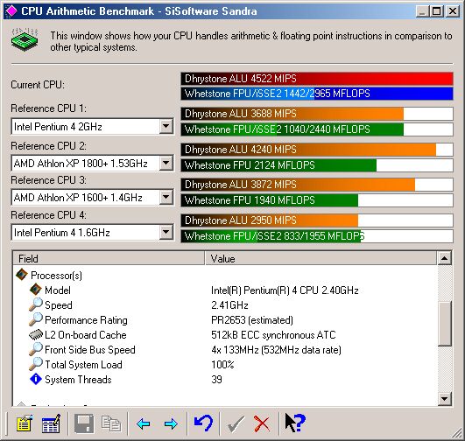Click scrollbar up arrow in results list
This screenshot has height=441, width=465.
pos(444,258)
